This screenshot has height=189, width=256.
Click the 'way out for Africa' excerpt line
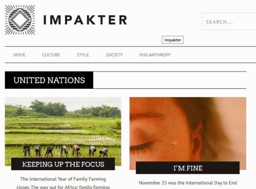pos(63,187)
